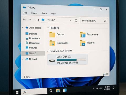This screenshot has height=95, width=126.
Task: Collapse the Quick access tree node
Action: tap(23, 27)
